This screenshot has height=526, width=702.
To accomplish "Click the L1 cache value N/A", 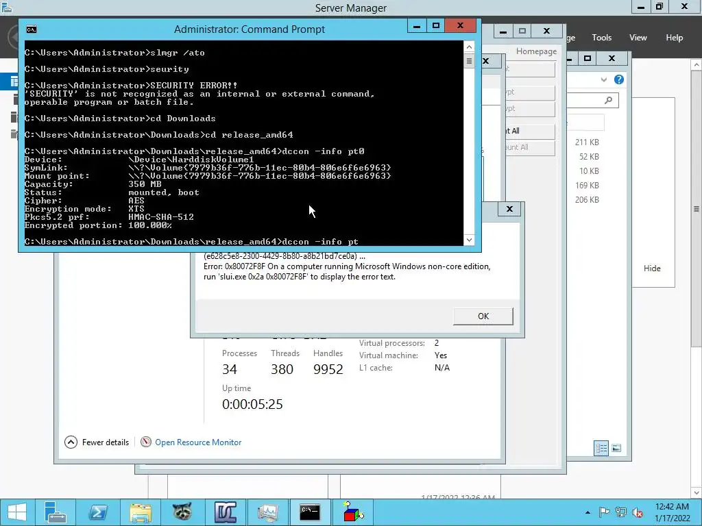I will point(442,368).
